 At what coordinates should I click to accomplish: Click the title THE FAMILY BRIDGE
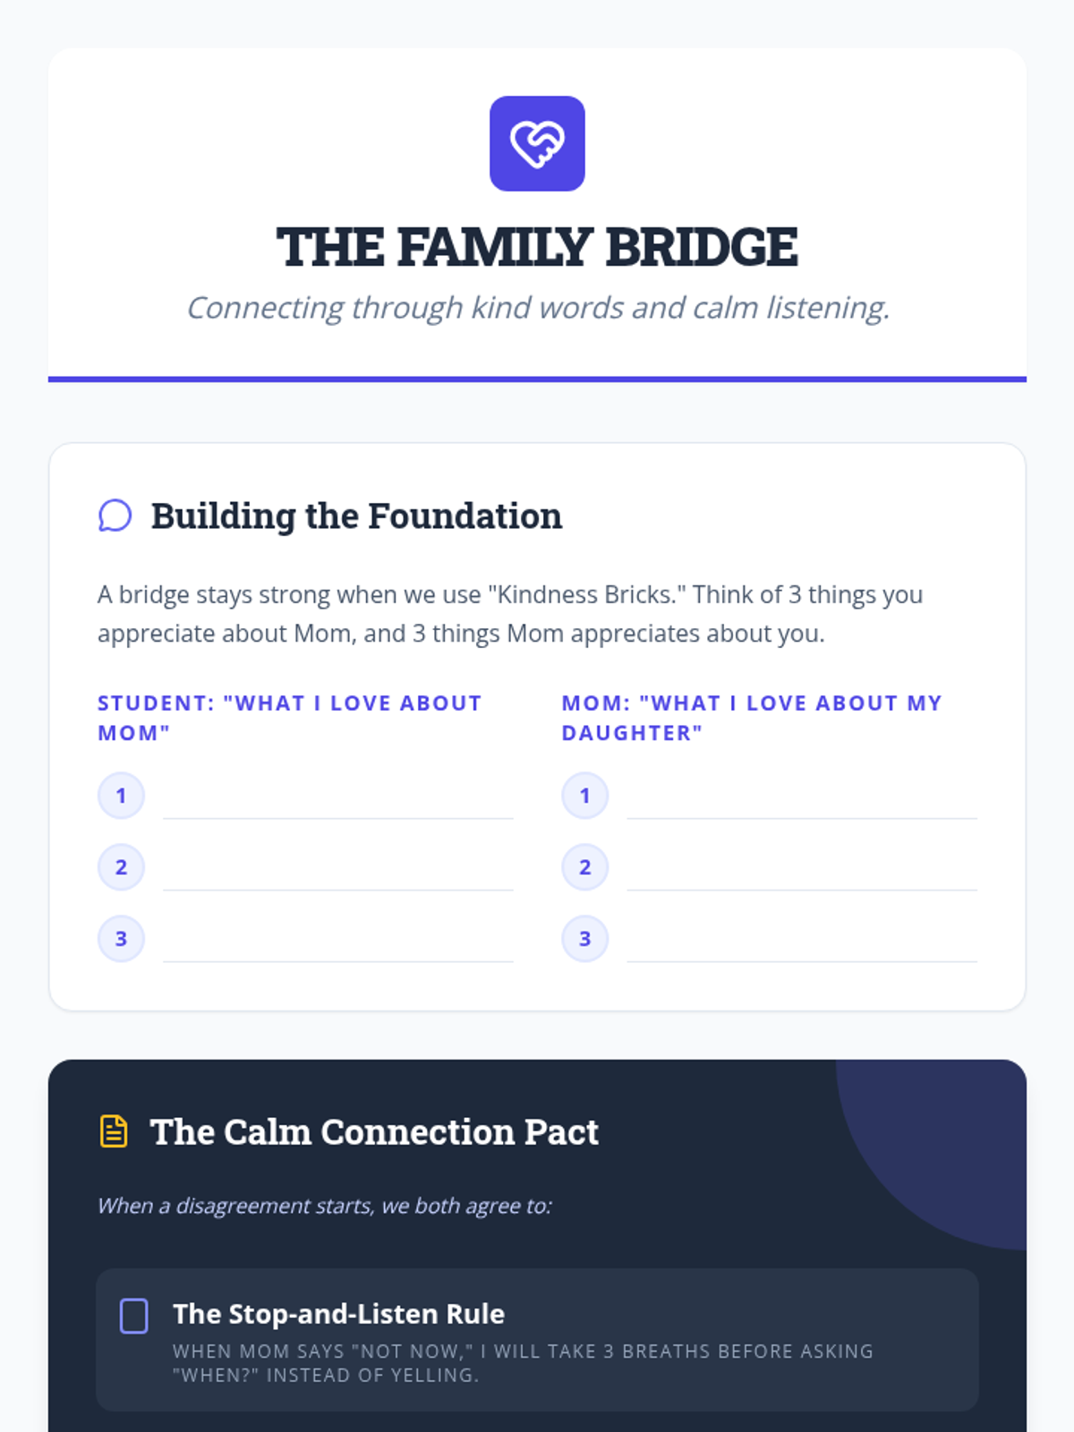pos(537,247)
